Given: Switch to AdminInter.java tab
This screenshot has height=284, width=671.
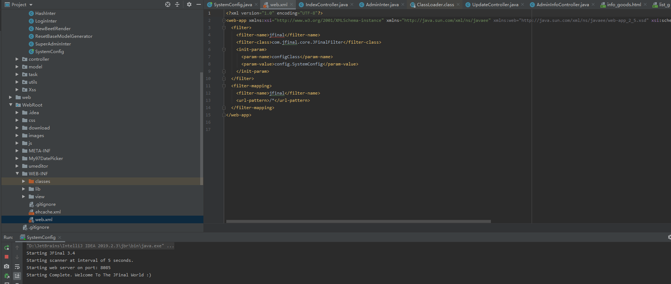Looking at the screenshot, I should click(382, 4).
